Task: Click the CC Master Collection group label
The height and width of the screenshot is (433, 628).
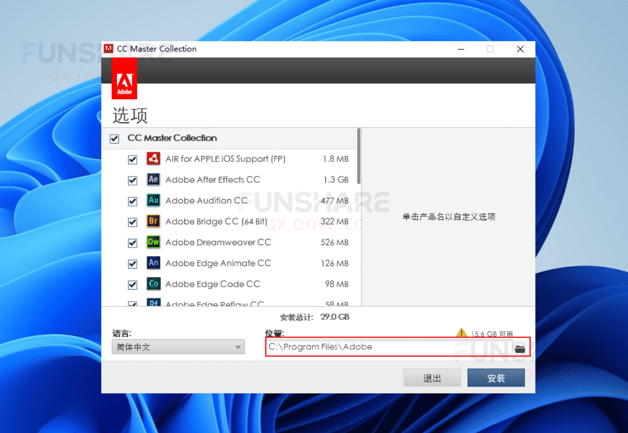Action: point(172,138)
